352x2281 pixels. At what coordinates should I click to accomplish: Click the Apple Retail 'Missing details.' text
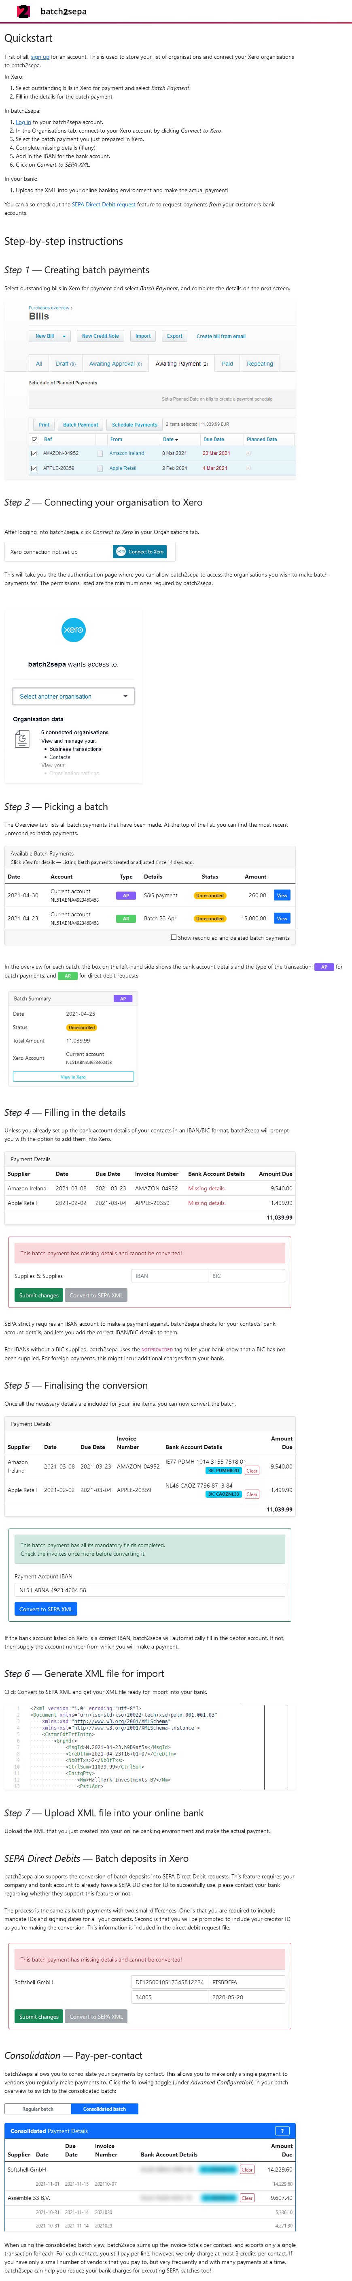[207, 1203]
